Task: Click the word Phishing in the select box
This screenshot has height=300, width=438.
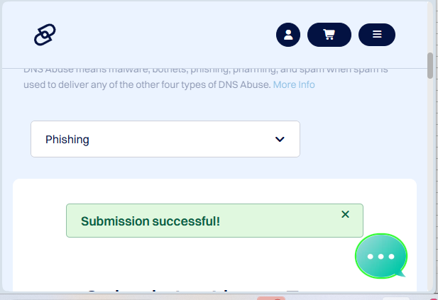Action: (x=67, y=140)
